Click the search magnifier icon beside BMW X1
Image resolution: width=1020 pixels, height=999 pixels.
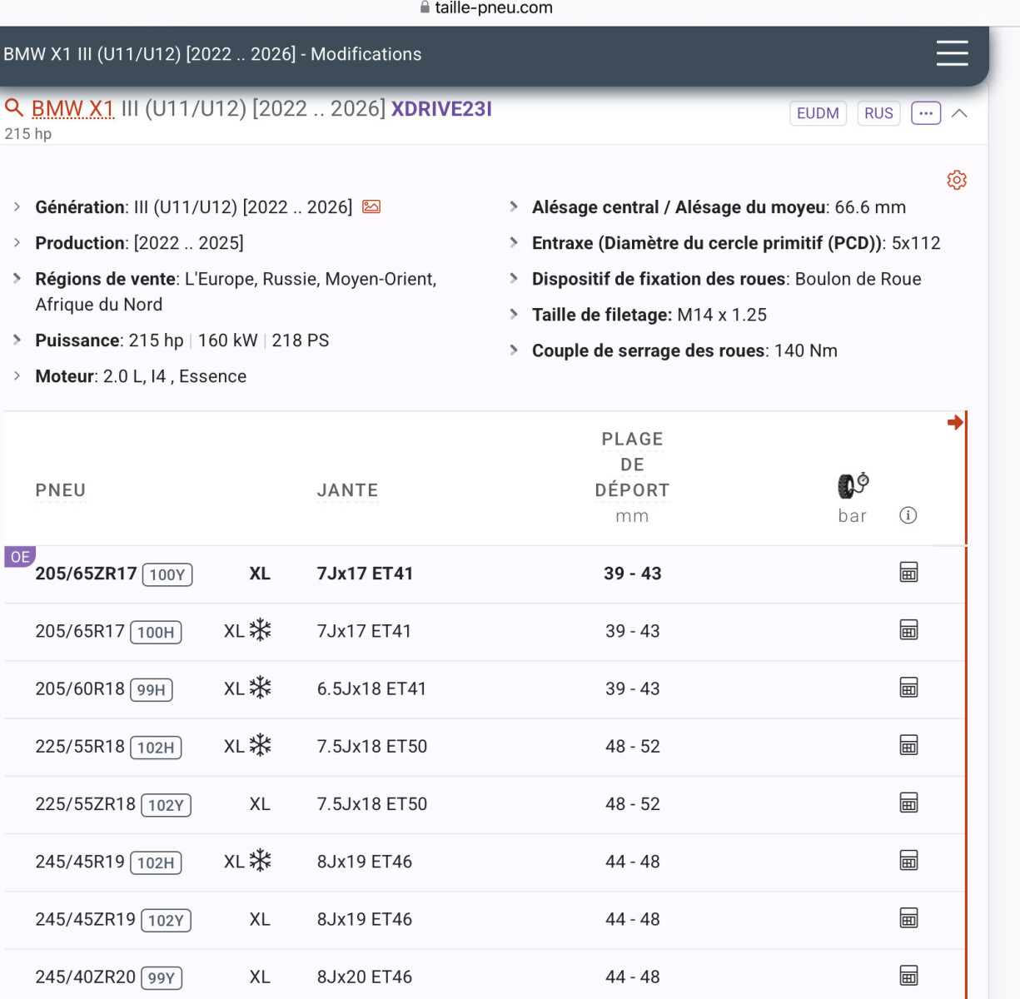13,107
